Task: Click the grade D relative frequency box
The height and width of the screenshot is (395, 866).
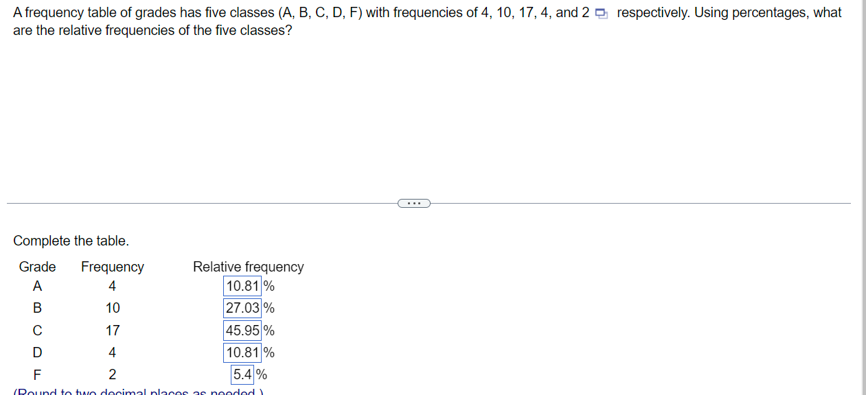Action: pos(242,352)
